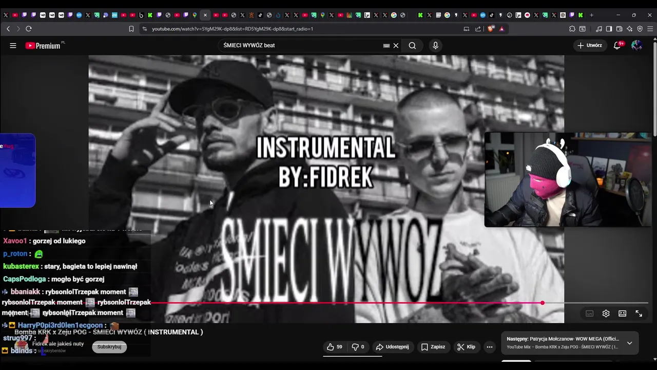
Task: Dislike the video
Action: (358, 347)
